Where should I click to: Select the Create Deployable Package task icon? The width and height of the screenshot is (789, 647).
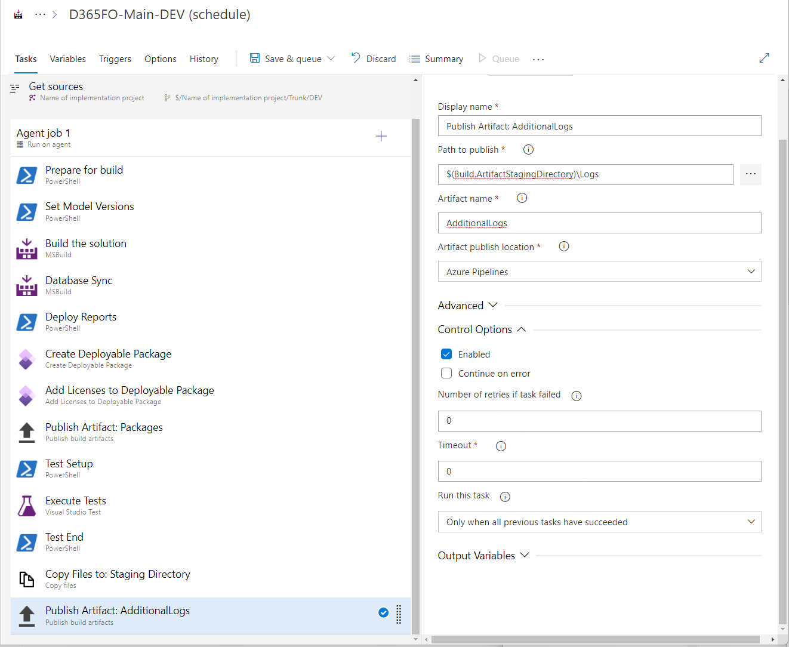26,359
